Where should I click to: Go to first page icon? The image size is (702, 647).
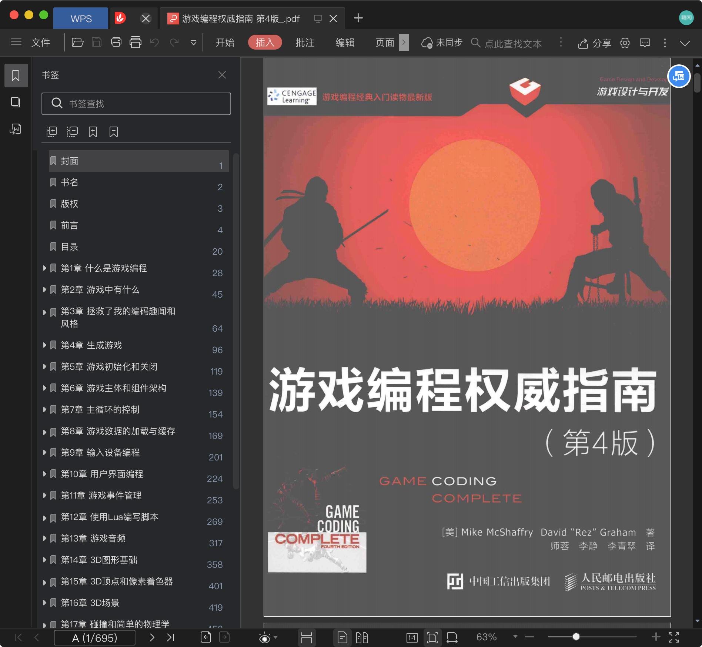click(x=18, y=637)
